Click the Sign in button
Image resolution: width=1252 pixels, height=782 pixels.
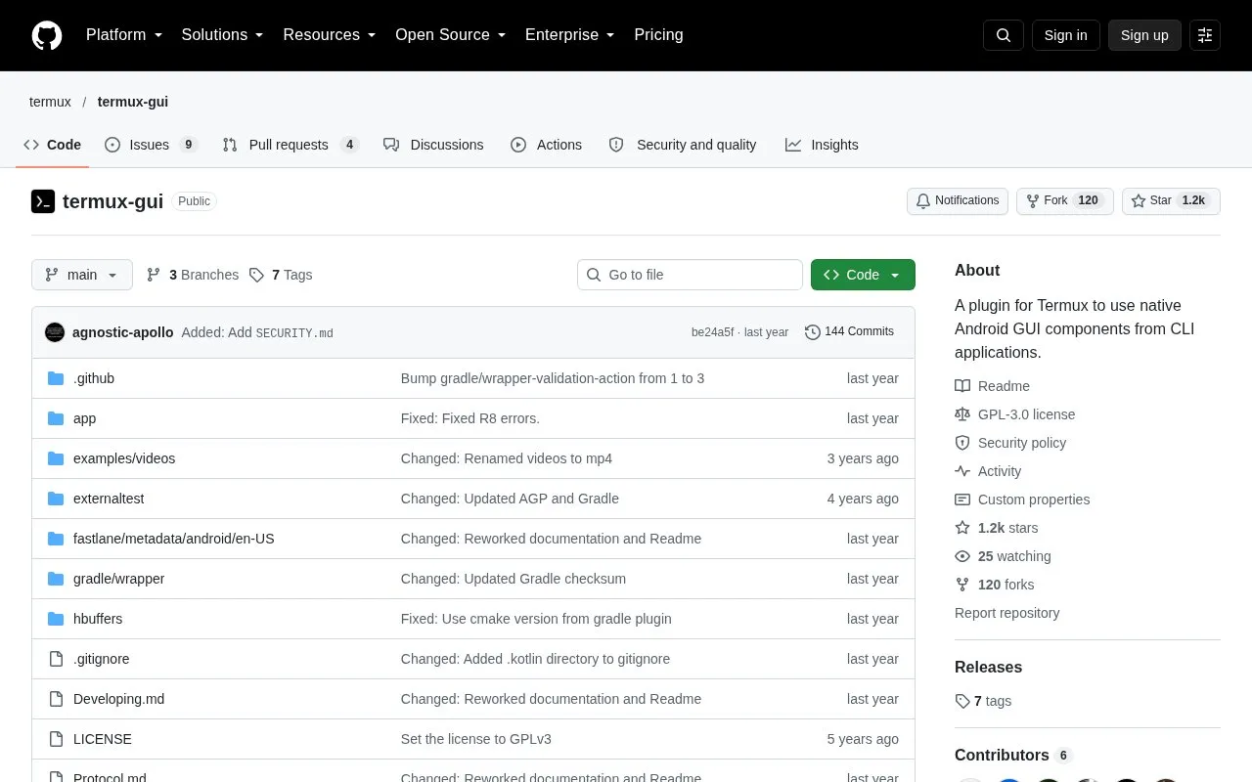coord(1066,35)
